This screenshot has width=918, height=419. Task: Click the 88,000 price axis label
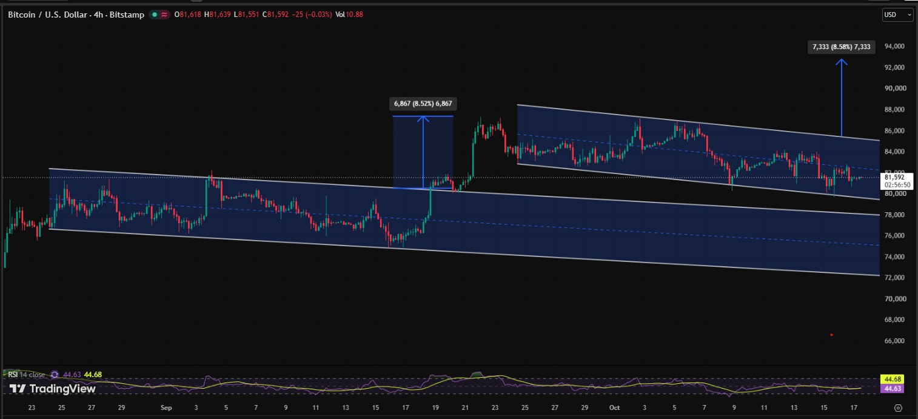pyautogui.click(x=895, y=110)
